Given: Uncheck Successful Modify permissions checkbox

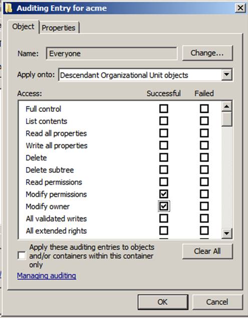Looking at the screenshot, I should [164, 194].
